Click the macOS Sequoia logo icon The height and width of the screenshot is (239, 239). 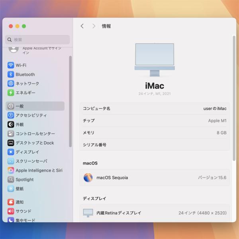pos(88,178)
